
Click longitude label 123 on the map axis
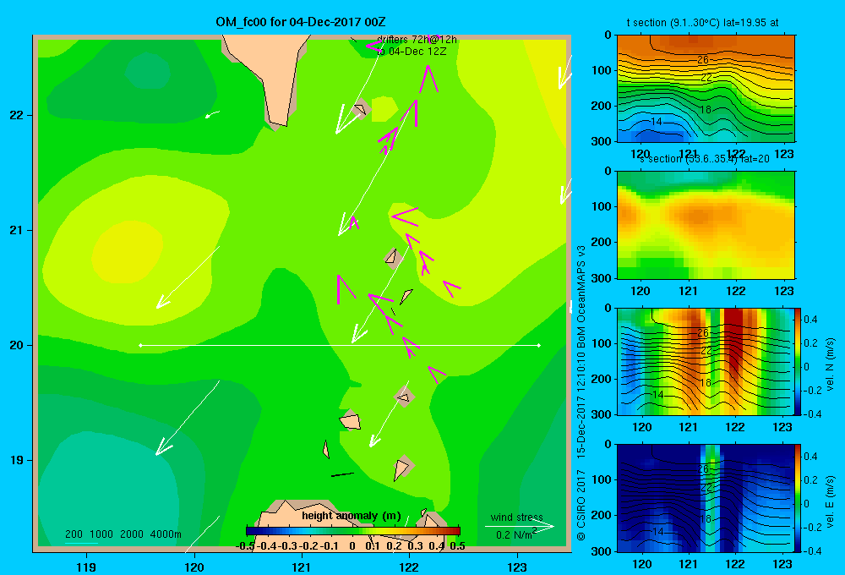[x=517, y=567]
